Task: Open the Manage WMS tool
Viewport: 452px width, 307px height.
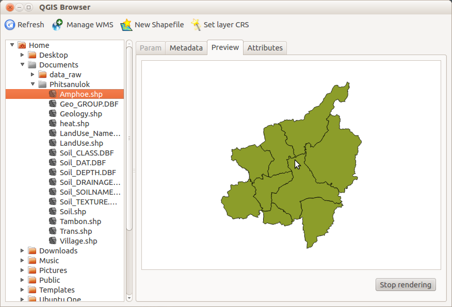Action: click(57, 24)
